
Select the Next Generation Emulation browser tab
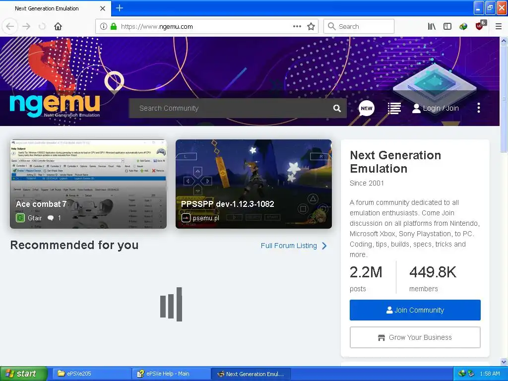click(x=56, y=8)
